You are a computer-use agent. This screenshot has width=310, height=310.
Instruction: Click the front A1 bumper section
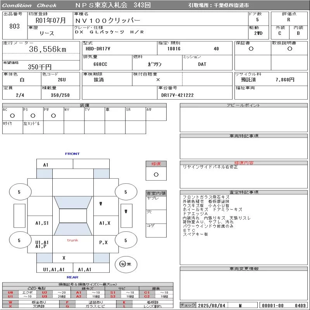46,165
